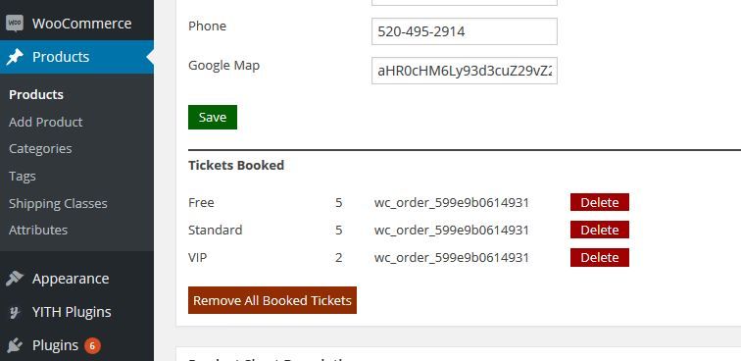Delete the Free ticket booking
Image resolution: width=741 pixels, height=361 pixels.
point(600,202)
